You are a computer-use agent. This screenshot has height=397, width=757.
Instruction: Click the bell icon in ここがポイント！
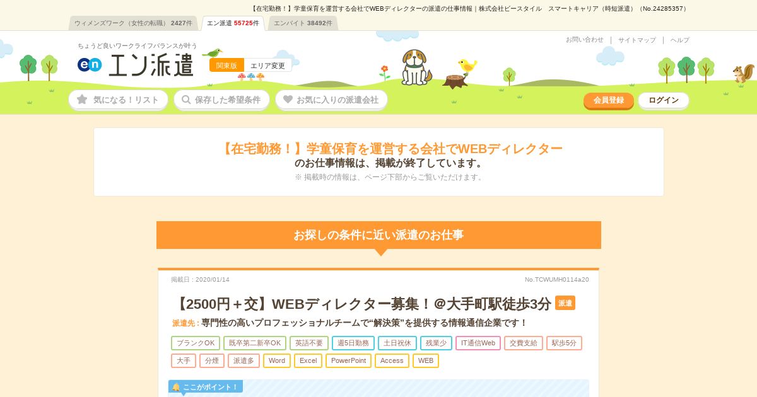point(176,387)
